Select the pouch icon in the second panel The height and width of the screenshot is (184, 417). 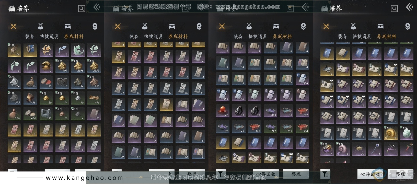tap(145, 26)
